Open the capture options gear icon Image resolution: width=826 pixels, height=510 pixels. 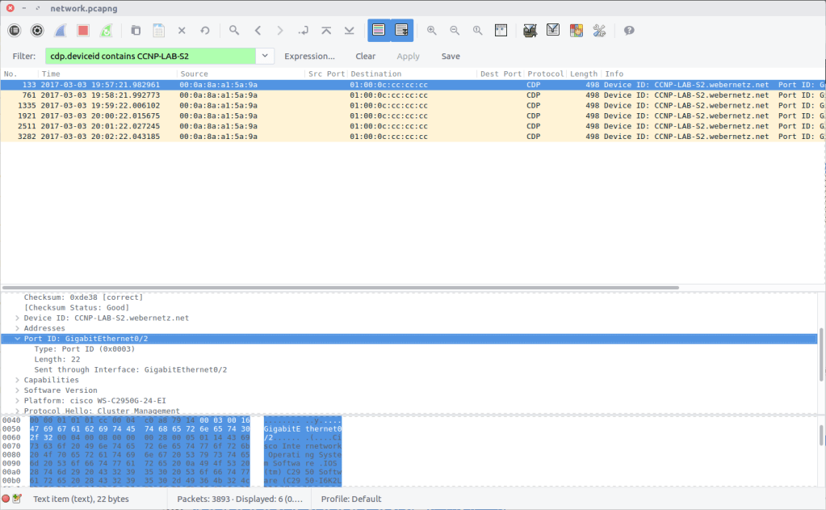[37, 31]
